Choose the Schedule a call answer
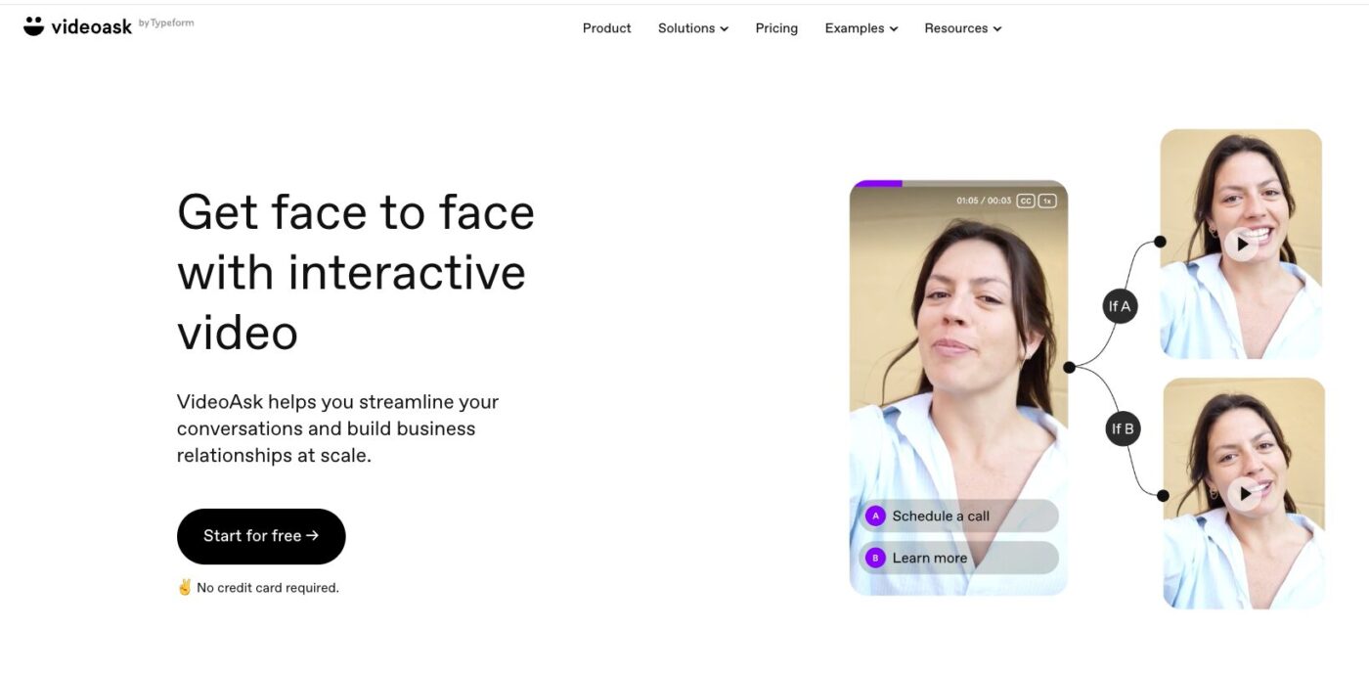Image resolution: width=1369 pixels, height=674 pixels. [x=959, y=516]
